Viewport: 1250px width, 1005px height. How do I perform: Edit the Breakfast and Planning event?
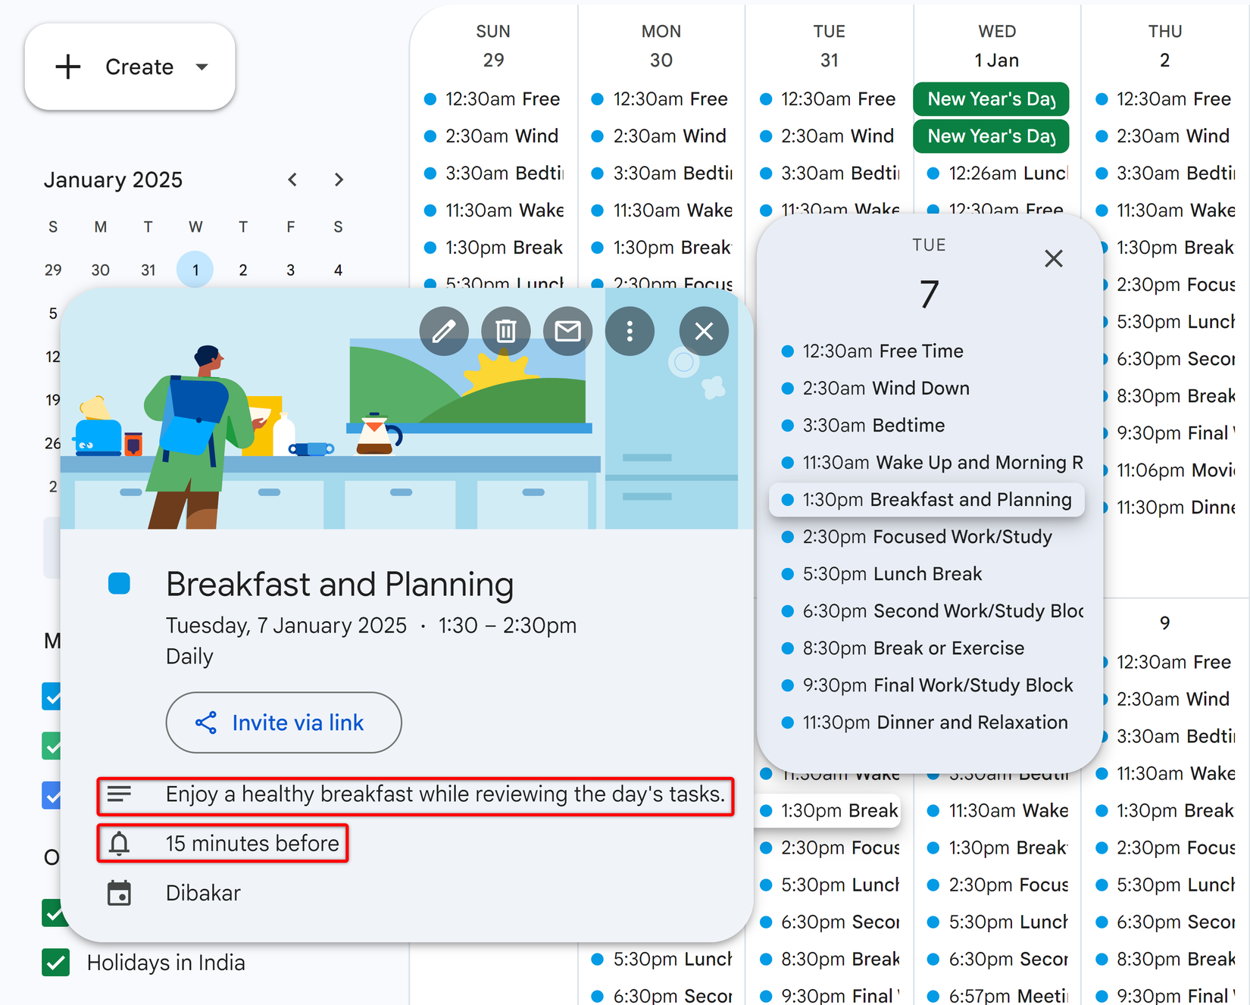pyautogui.click(x=444, y=331)
